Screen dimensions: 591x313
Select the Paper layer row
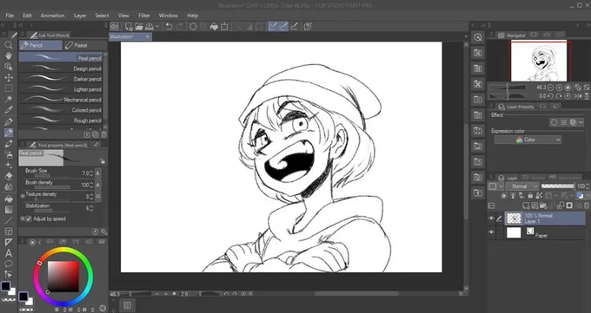coord(545,233)
